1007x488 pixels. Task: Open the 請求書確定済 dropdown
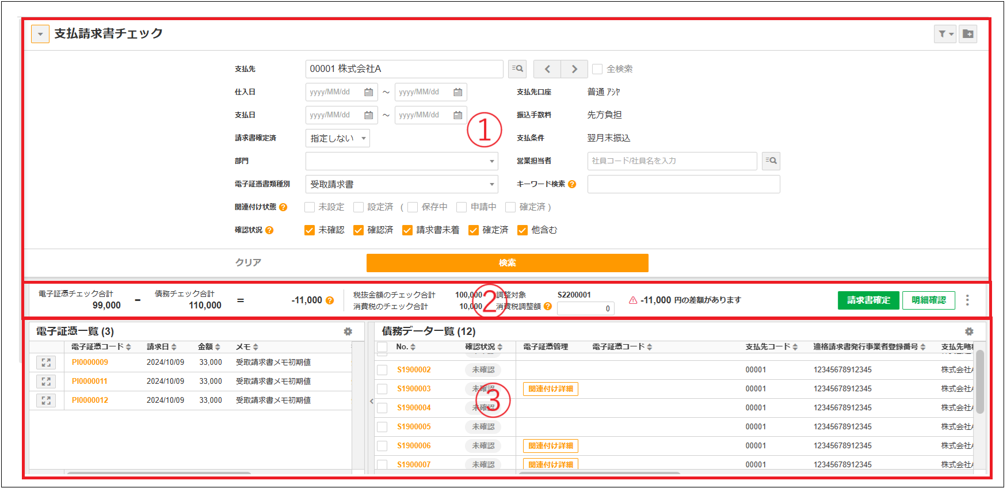(x=338, y=138)
